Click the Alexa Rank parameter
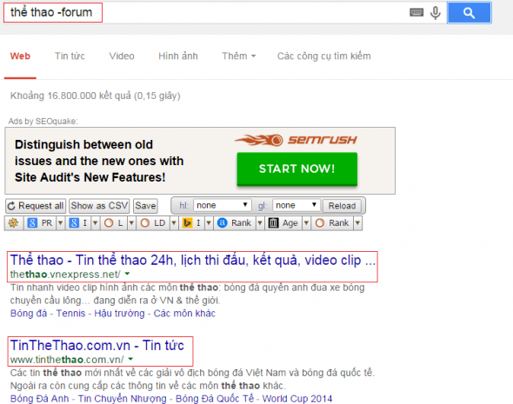This screenshot has width=513, height=404. point(235,223)
